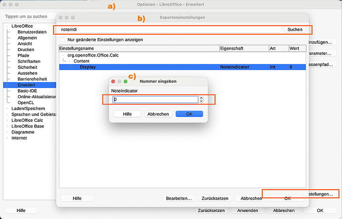Select Schriftarten in options tree
The height and width of the screenshot is (219, 342).
click(29, 61)
